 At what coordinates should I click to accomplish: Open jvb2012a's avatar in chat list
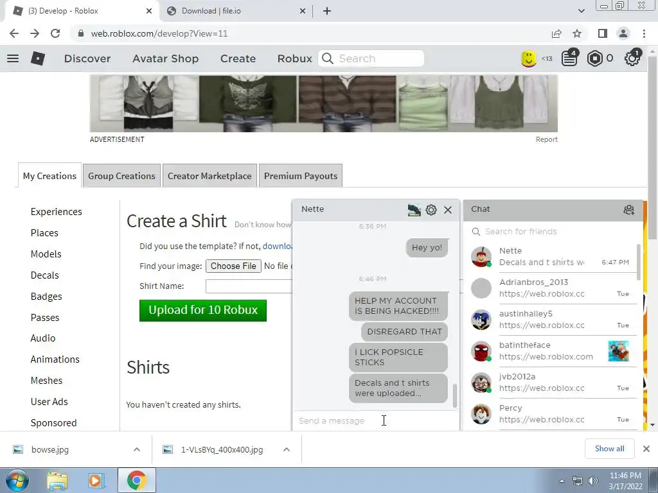pos(481,383)
